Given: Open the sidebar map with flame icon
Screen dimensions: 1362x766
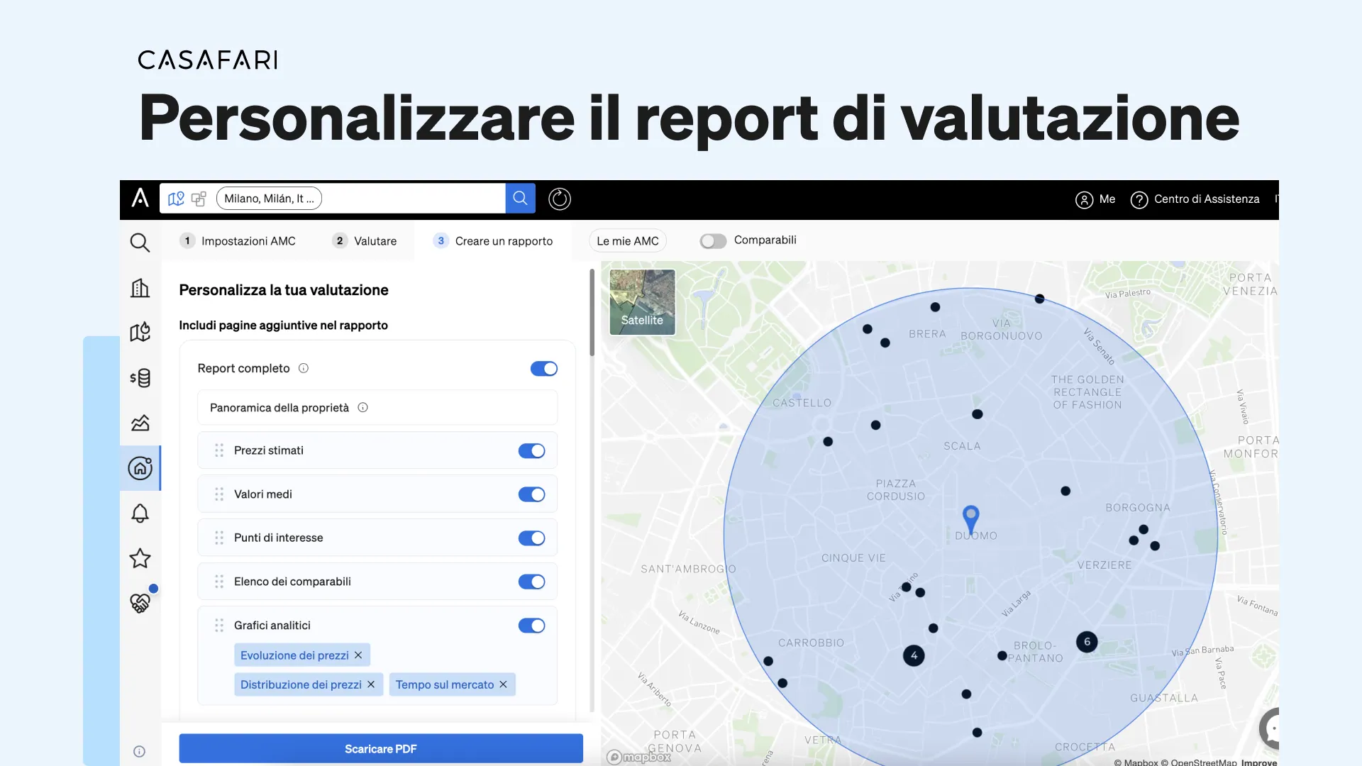Looking at the screenshot, I should tap(140, 332).
